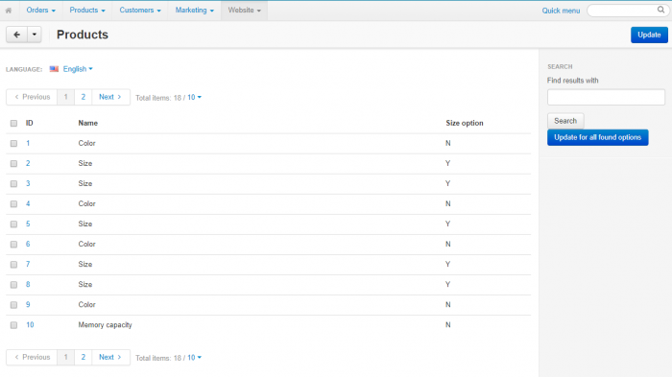This screenshot has height=377, width=672.
Task: Click 'Update for all found options' button
Action: pyautogui.click(x=597, y=137)
